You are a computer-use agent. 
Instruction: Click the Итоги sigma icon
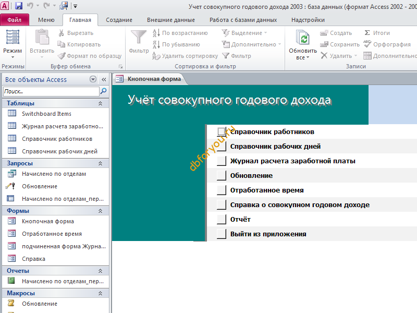point(367,33)
